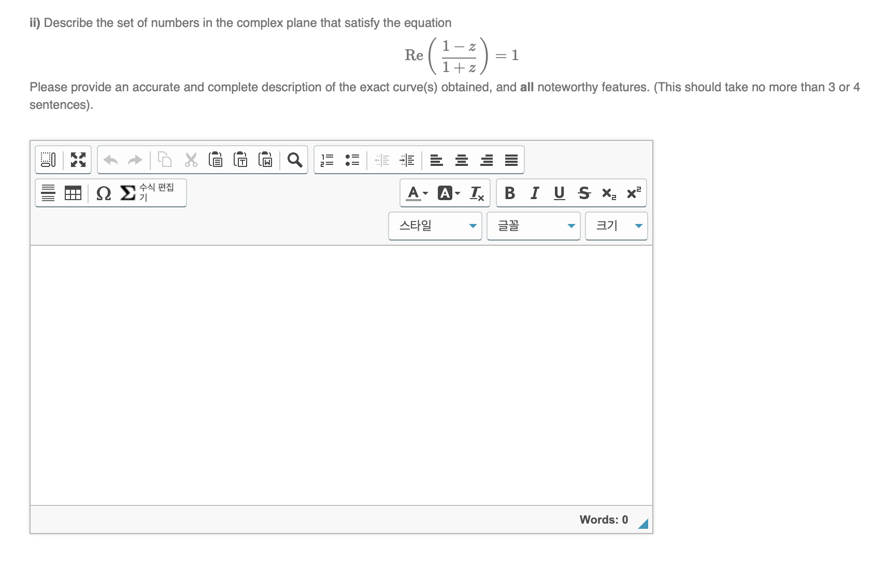This screenshot has width=886, height=562.
Task: Toggle superscript formatting
Action: point(633,193)
